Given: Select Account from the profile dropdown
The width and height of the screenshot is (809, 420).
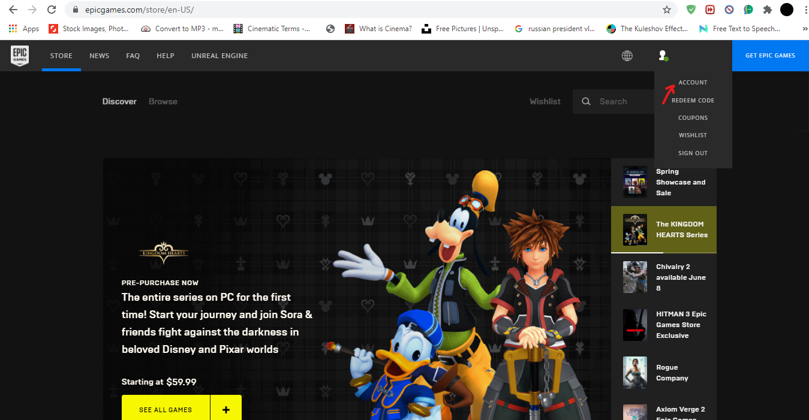Looking at the screenshot, I should [693, 83].
